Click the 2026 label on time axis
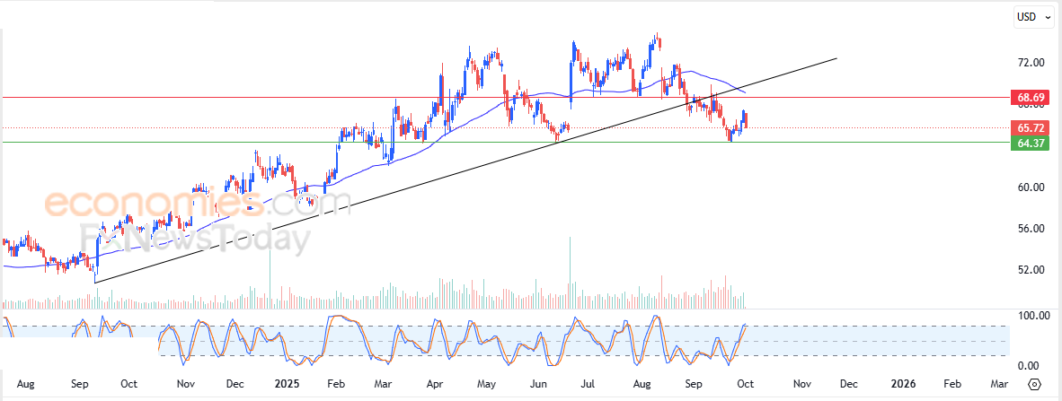The width and height of the screenshot is (1062, 401). click(x=903, y=384)
